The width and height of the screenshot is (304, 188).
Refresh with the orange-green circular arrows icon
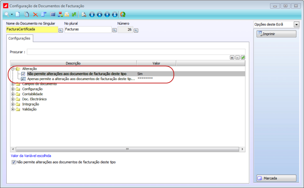coord(123,14)
